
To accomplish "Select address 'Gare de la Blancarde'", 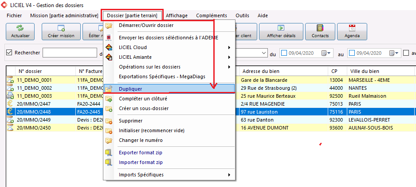I will pos(264,80).
